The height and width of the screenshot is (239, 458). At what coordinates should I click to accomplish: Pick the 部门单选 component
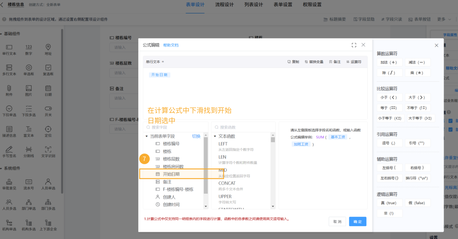(29, 205)
